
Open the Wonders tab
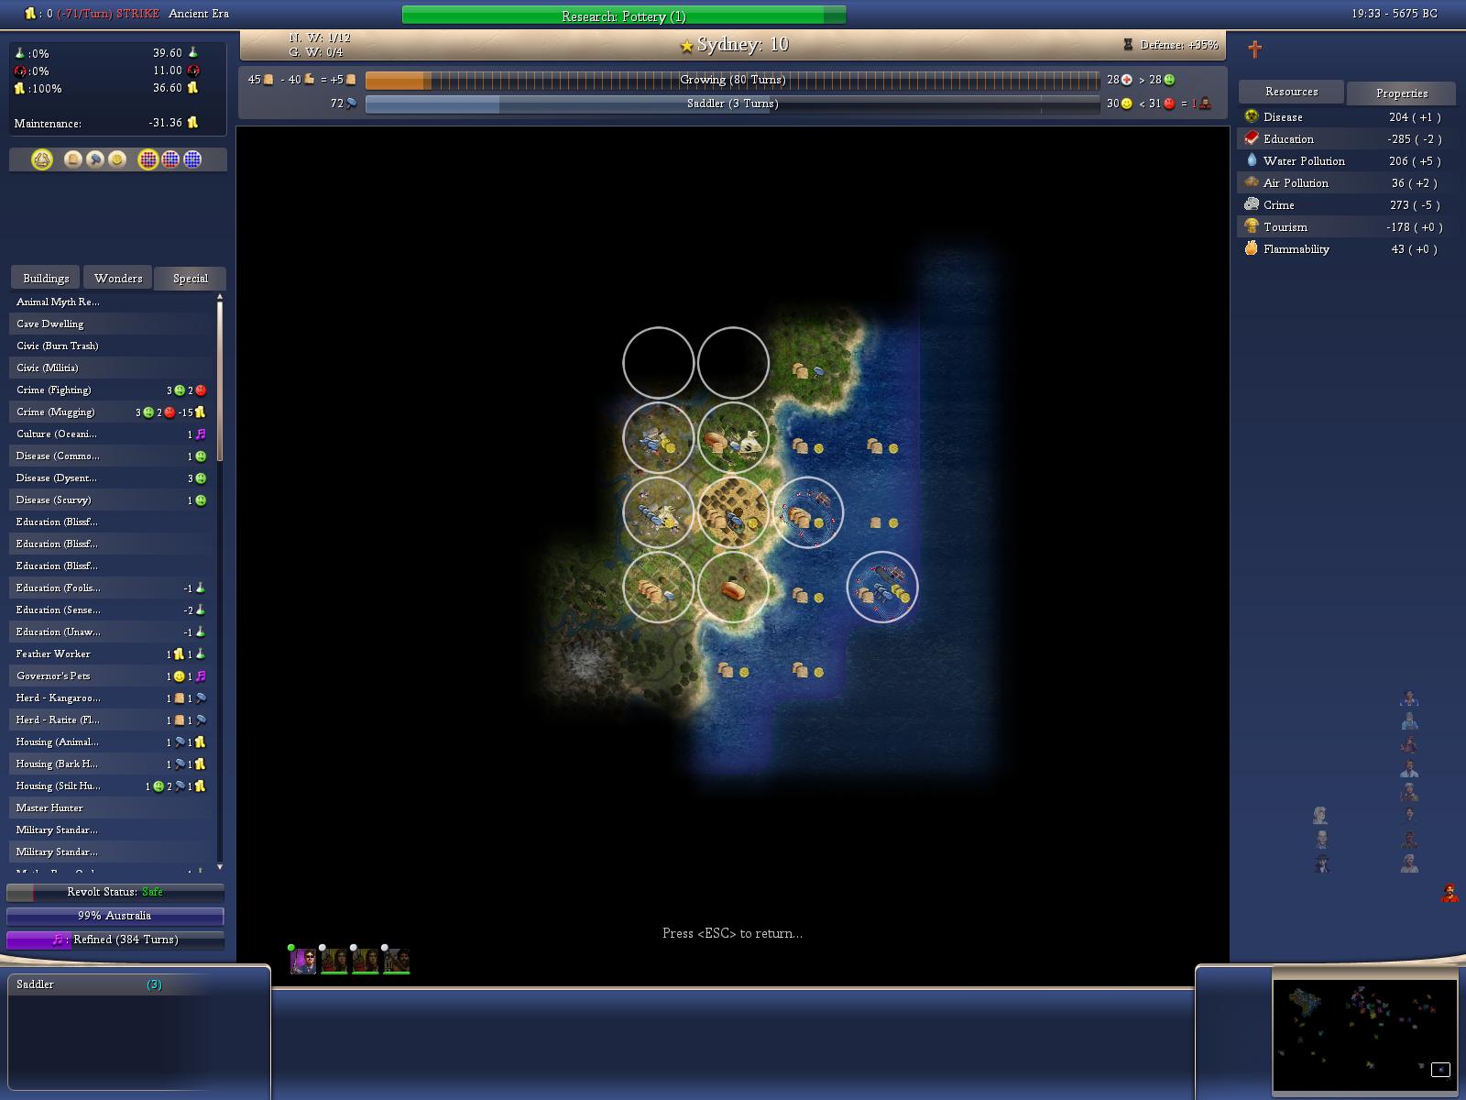[118, 278]
